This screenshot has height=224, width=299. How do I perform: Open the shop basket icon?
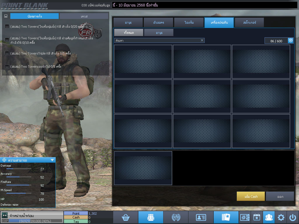(x=126, y=217)
